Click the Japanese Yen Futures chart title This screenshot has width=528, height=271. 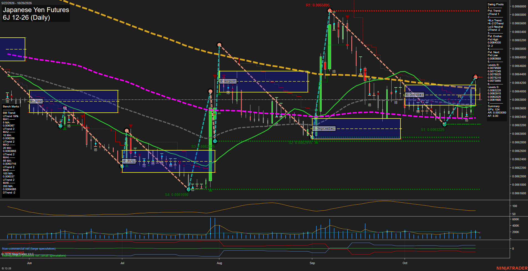pyautogui.click(x=36, y=10)
